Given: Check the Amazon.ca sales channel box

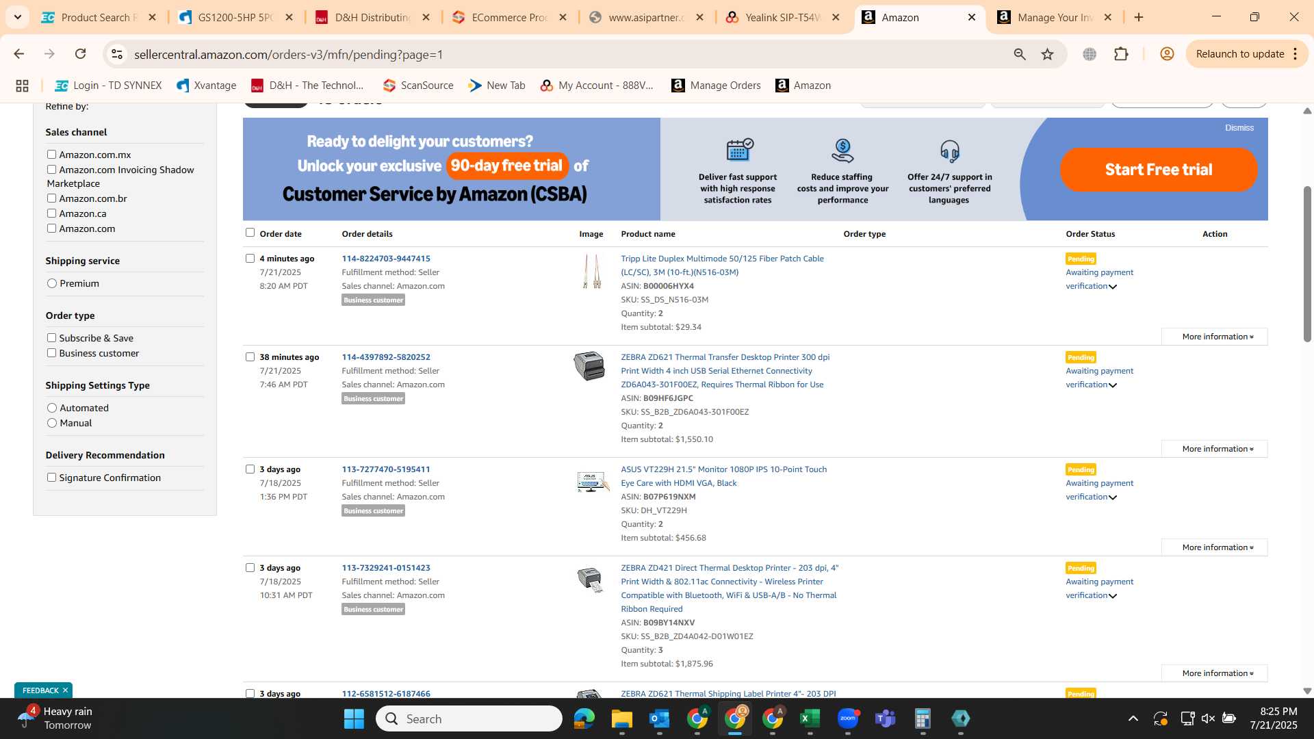Looking at the screenshot, I should click(x=51, y=213).
